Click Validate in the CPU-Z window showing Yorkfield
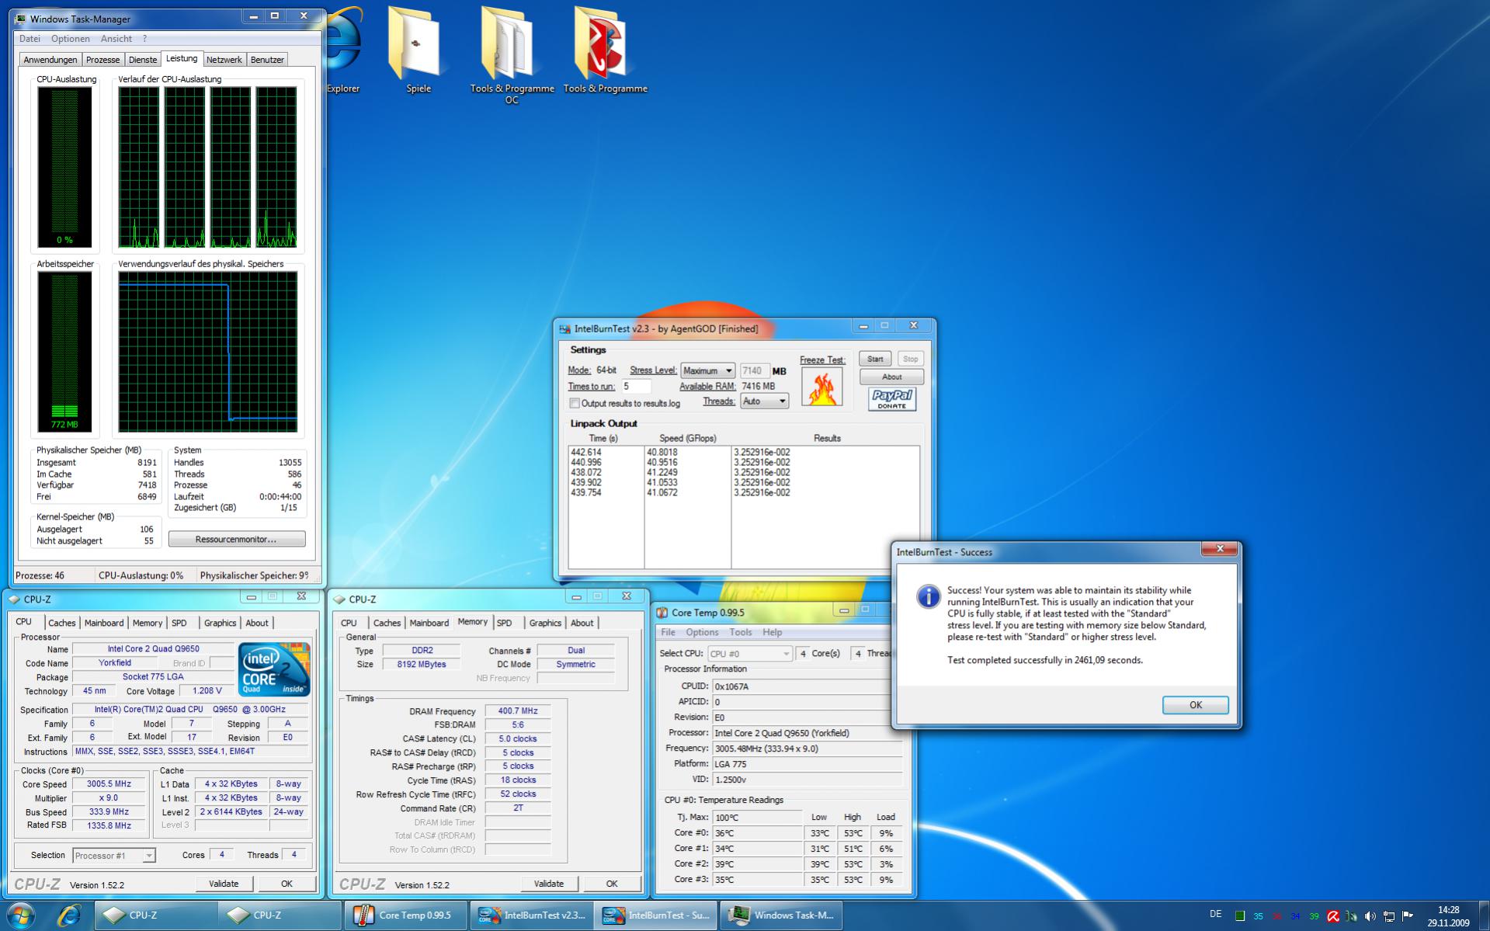The width and height of the screenshot is (1490, 931). click(x=224, y=884)
